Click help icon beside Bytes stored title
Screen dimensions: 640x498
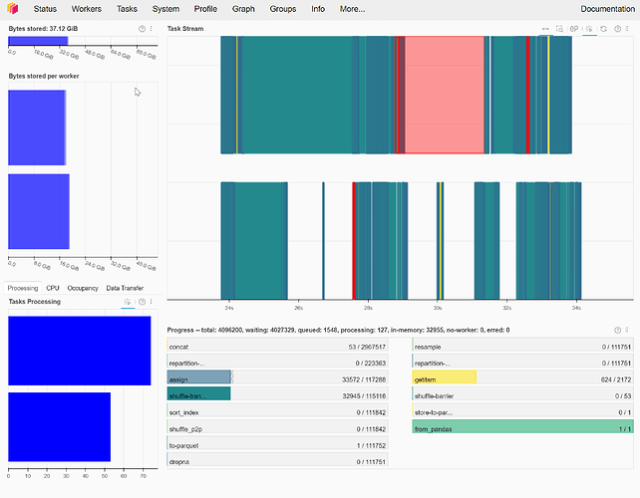142,29
